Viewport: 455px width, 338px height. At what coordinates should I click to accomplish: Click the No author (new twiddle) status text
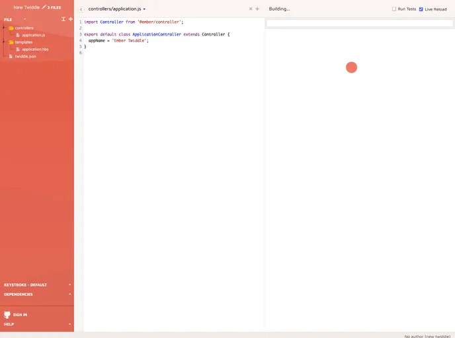427,336
